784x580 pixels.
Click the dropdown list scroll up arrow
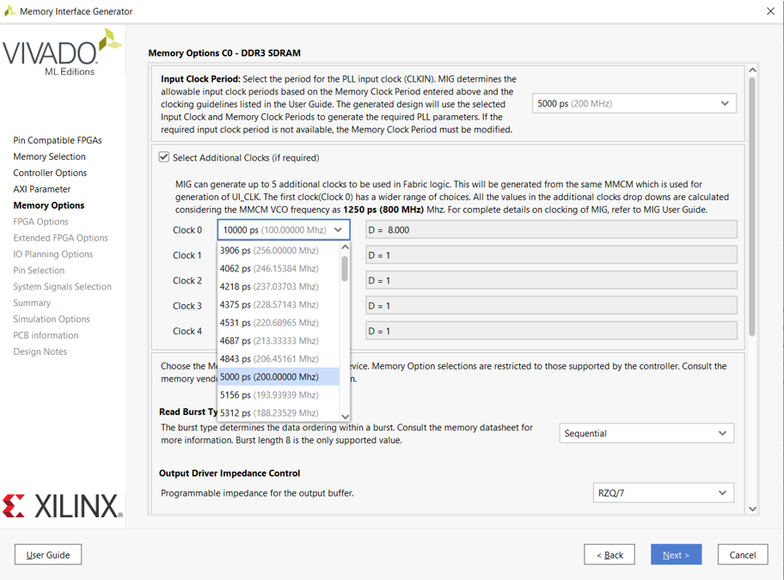[x=345, y=247]
